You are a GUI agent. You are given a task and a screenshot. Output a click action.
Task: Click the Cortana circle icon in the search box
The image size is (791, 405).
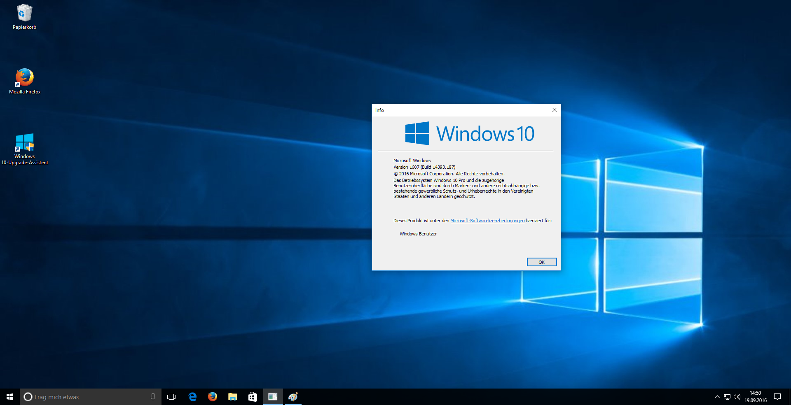tap(28, 397)
